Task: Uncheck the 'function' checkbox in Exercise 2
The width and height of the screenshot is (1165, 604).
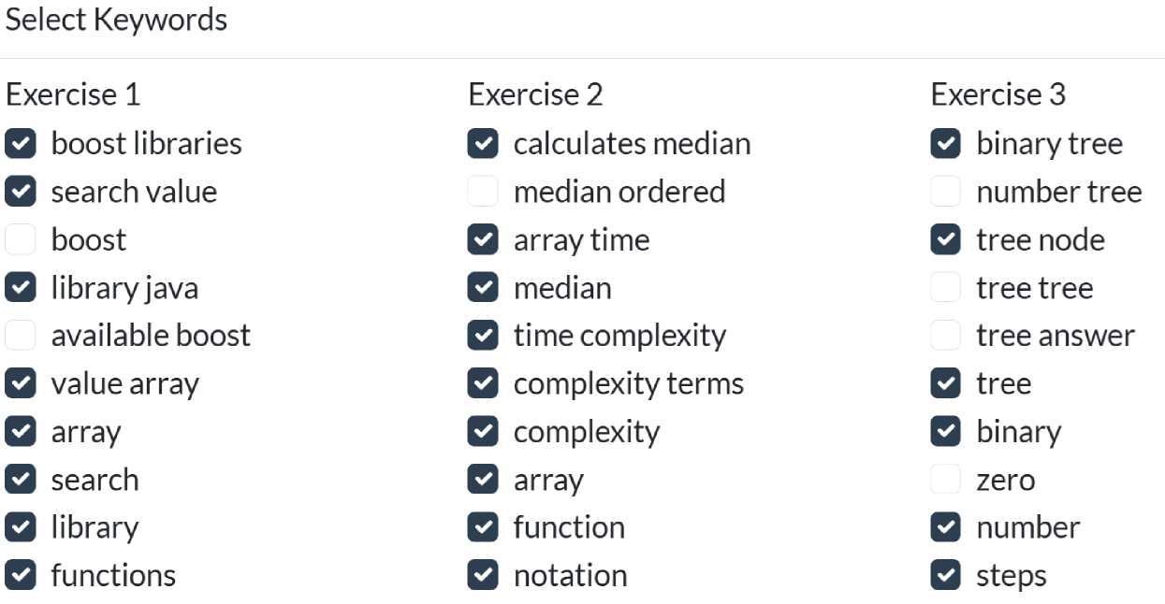Action: (483, 527)
